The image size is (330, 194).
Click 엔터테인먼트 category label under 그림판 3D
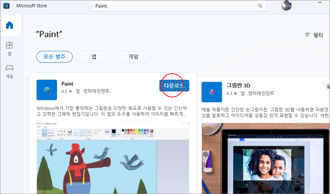pos(261,93)
